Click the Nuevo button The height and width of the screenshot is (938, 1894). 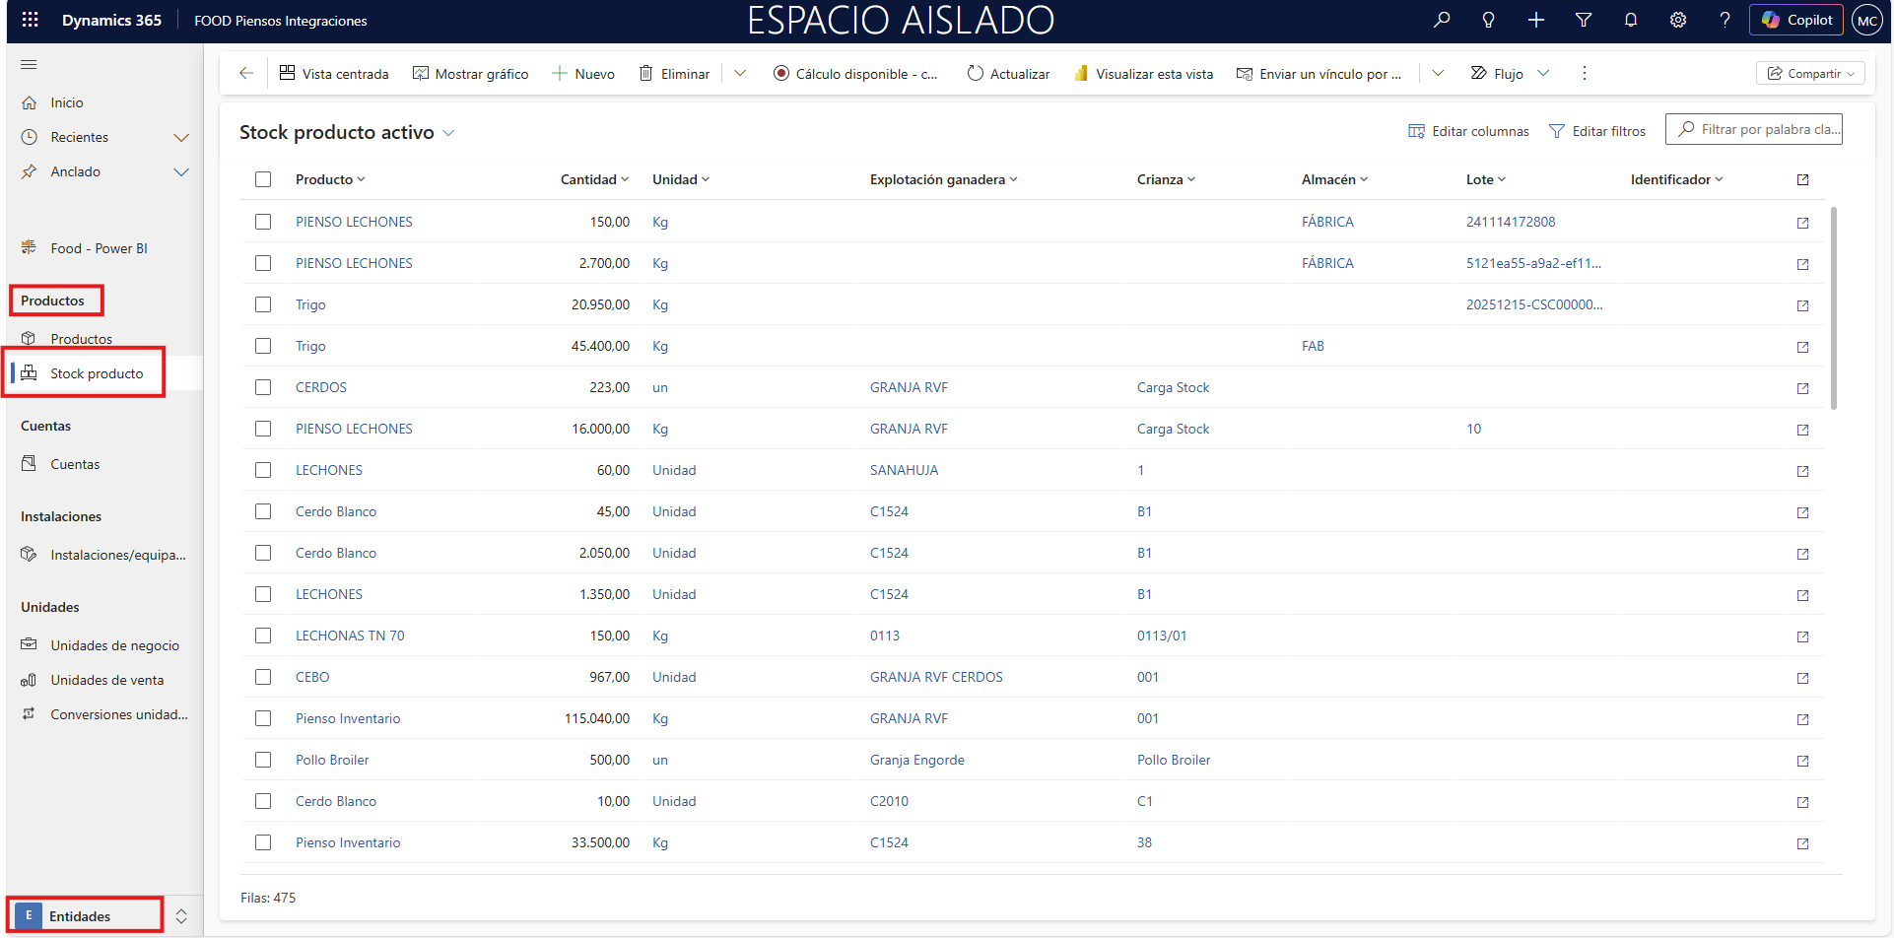pos(583,74)
